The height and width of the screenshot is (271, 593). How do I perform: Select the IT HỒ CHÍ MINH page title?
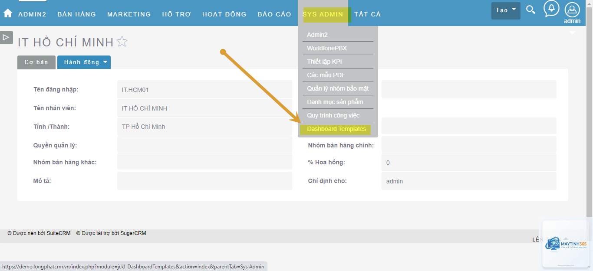click(x=66, y=42)
